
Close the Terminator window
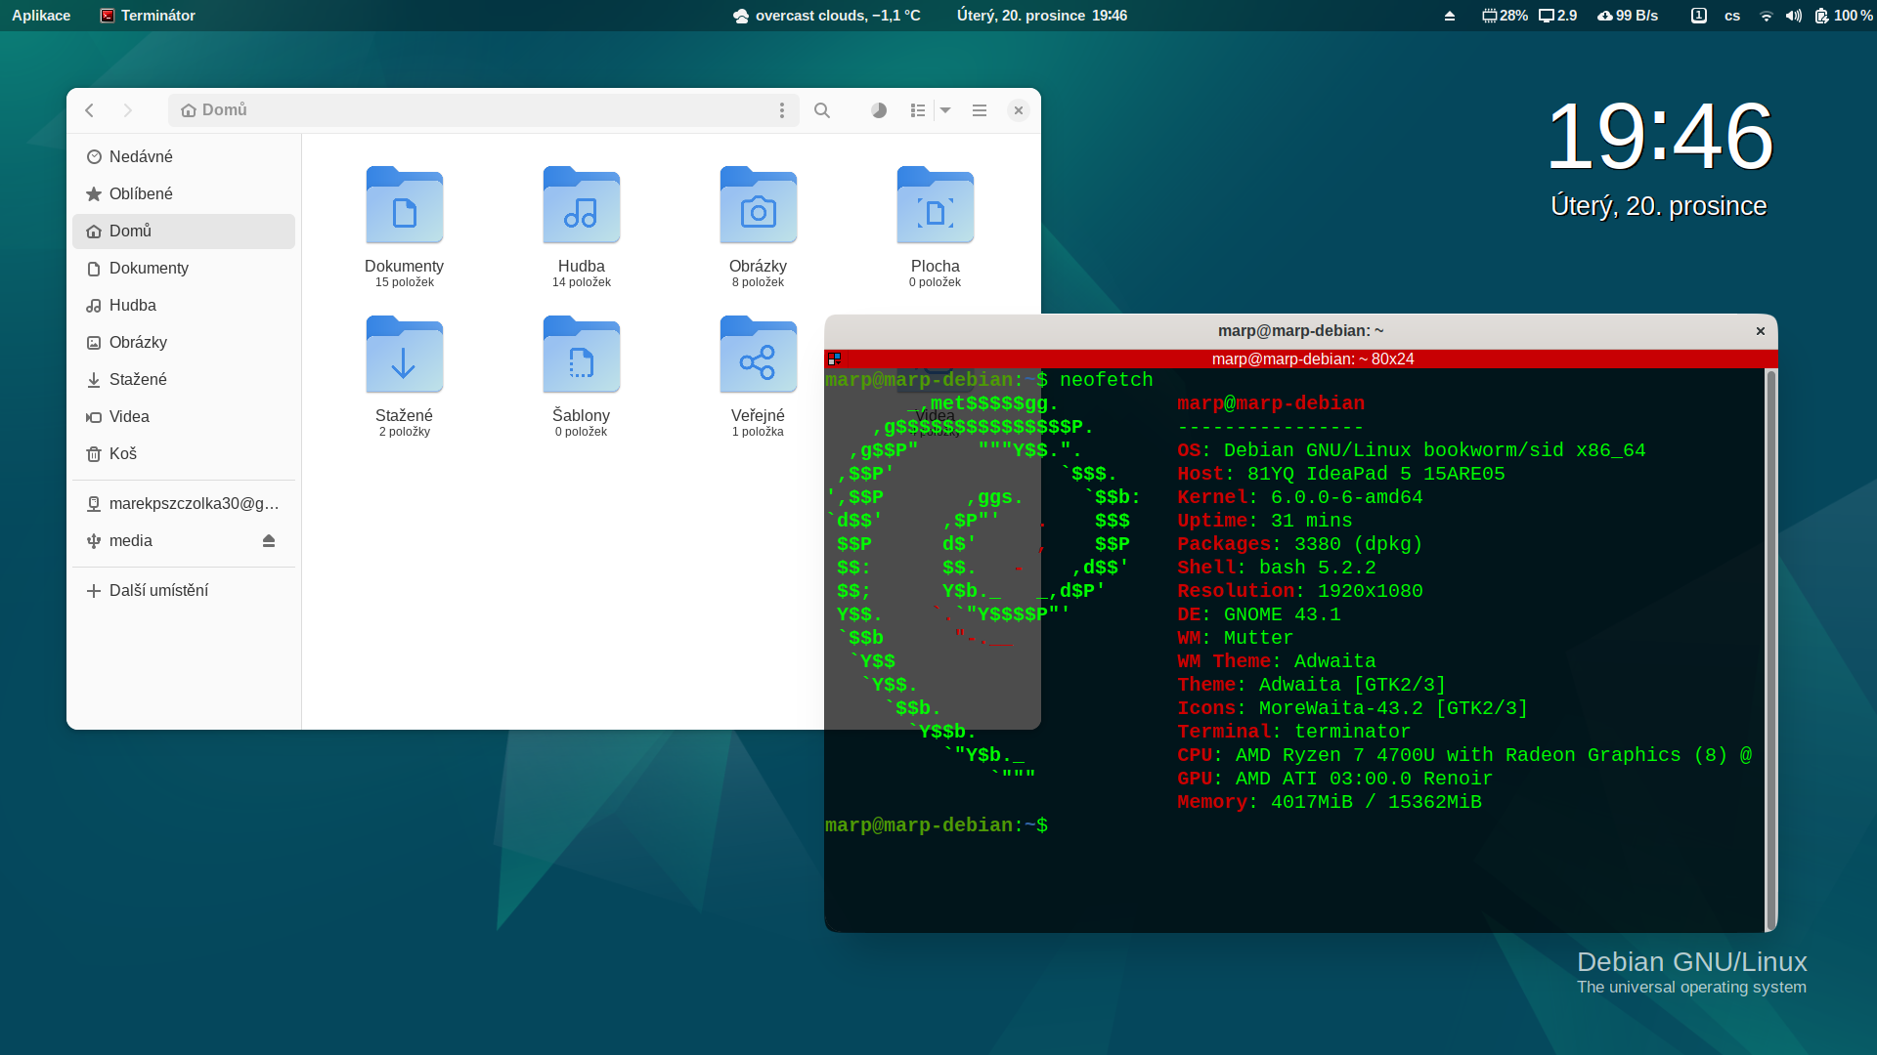pos(1761,331)
